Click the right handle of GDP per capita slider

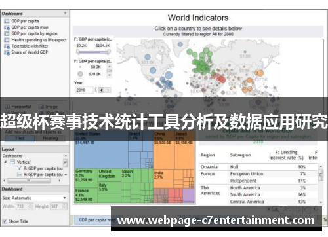[x=109, y=52]
